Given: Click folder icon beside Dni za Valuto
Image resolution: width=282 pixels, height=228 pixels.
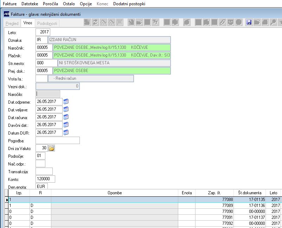Looking at the screenshot, I should 52,148.
